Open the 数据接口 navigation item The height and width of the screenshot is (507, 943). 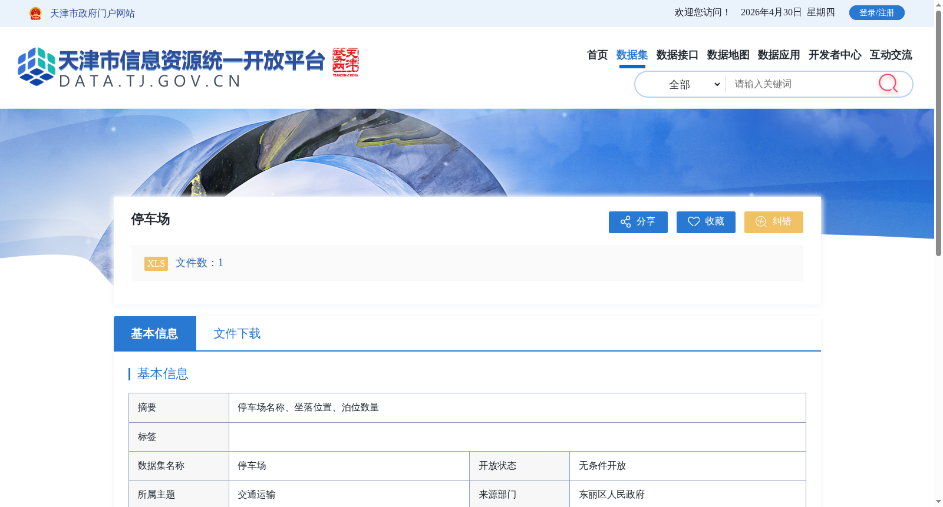pyautogui.click(x=677, y=55)
